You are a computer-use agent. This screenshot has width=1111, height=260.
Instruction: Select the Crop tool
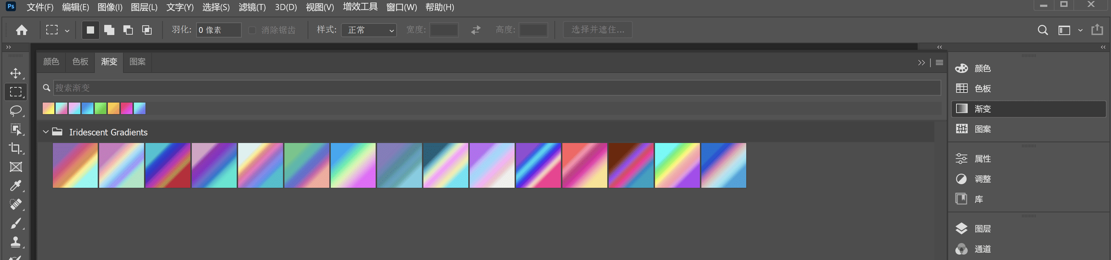point(16,148)
